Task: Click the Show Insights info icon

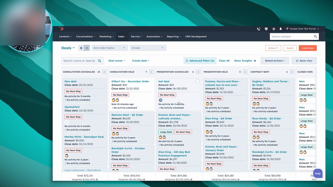Action: click(255, 61)
